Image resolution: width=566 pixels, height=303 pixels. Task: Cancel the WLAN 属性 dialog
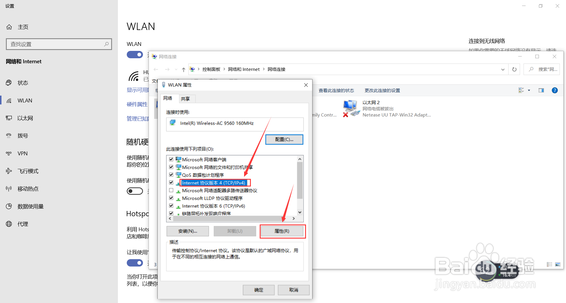pyautogui.click(x=294, y=290)
